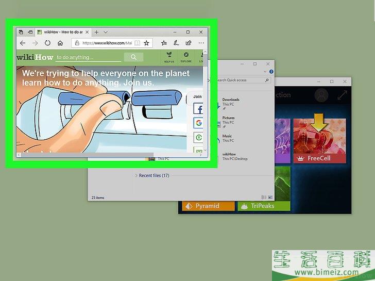This screenshot has height=281, width=375.
Task: Show tabs you've set aside
Action: point(21,32)
